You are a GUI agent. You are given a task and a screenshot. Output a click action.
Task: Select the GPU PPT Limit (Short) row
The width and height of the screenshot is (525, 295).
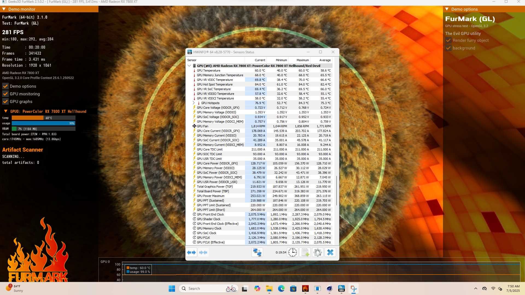pos(259,210)
